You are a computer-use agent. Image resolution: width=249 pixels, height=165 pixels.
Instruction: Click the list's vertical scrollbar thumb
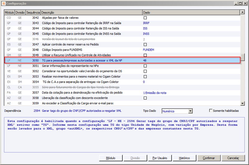point(242,57)
